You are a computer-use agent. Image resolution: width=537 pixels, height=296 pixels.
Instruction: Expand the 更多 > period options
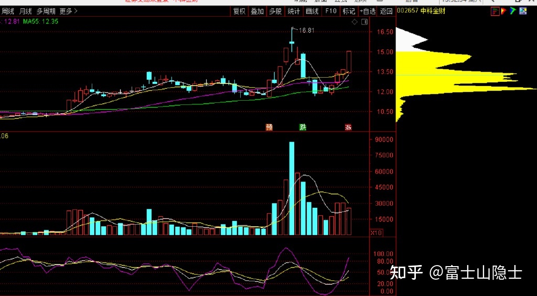[69, 12]
